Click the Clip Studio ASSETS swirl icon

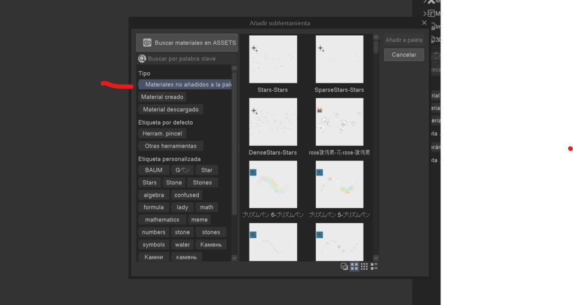[147, 43]
